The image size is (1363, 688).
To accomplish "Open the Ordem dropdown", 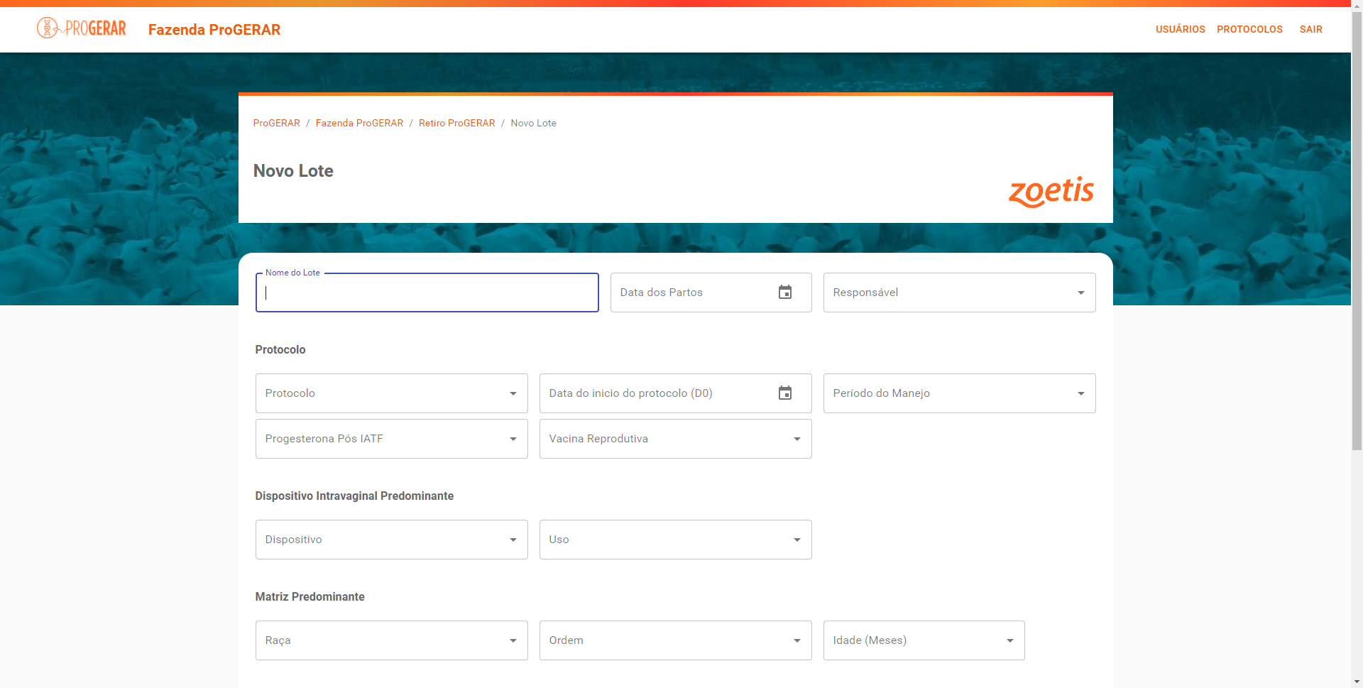I will 674,640.
